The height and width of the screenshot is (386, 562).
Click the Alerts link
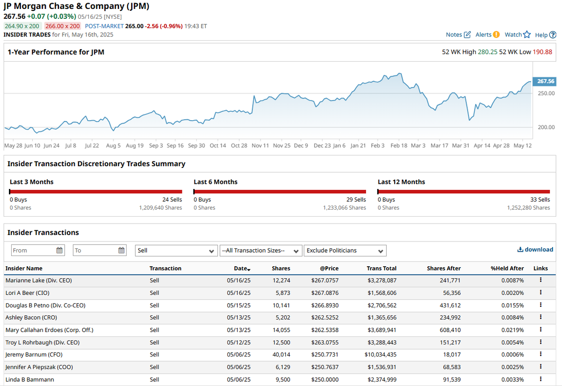483,35
